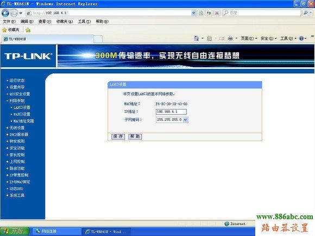
Task: Expand 系统工具 in the sidebar
Action: tap(17, 195)
